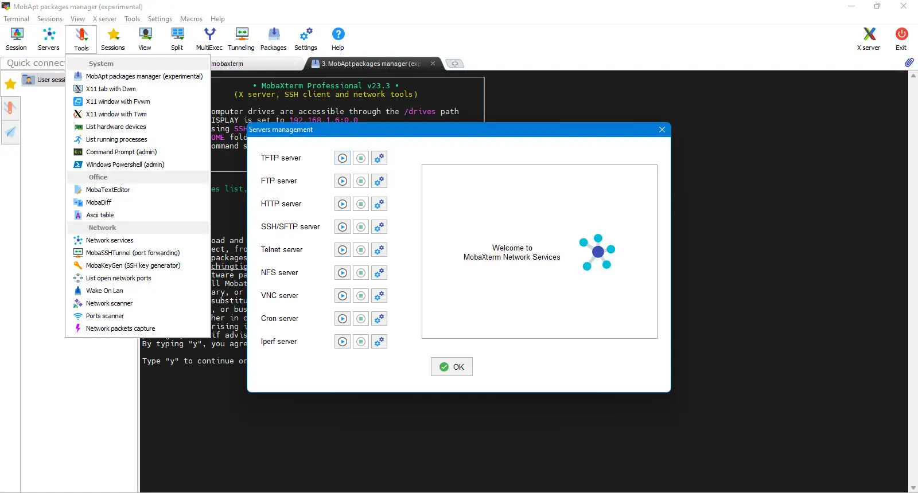Launch MultiExec from the toolbar
This screenshot has height=493, width=918.
tap(209, 39)
